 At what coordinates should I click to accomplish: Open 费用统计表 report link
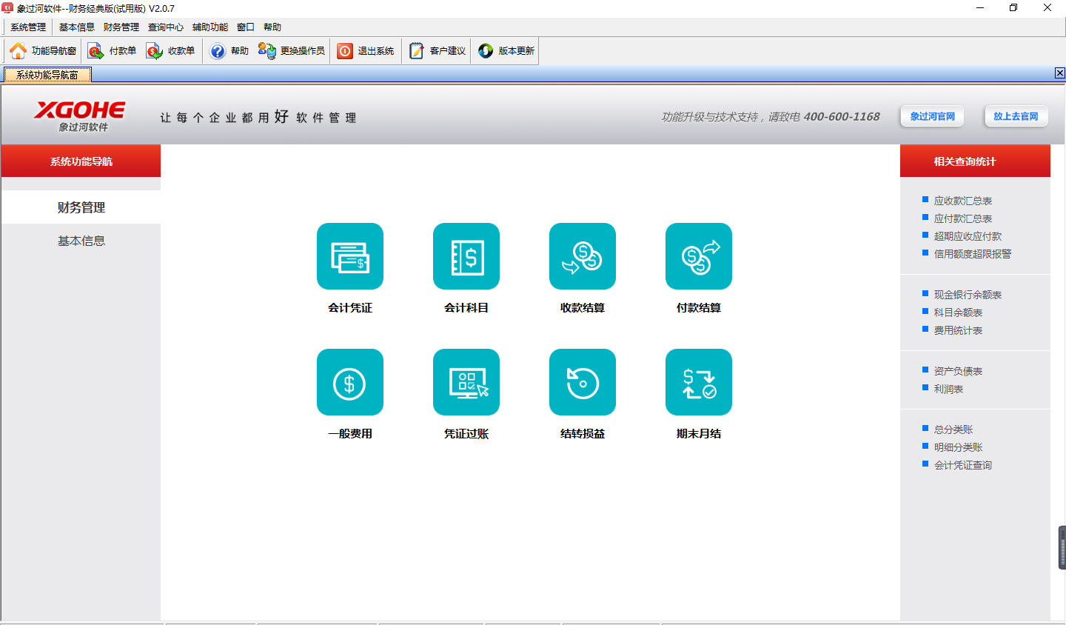[x=958, y=330]
